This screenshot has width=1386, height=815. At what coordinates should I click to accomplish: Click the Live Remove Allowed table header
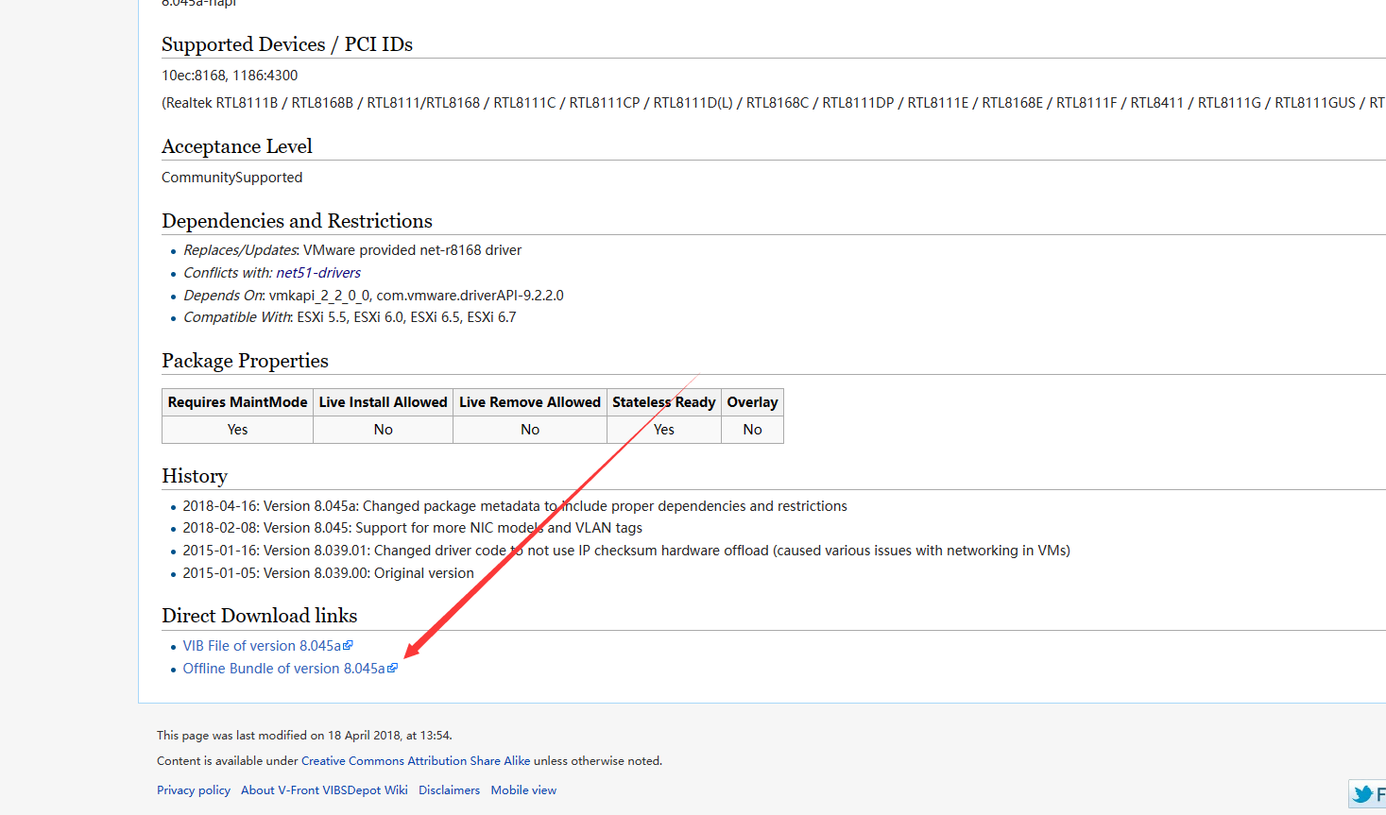pyautogui.click(x=530, y=402)
